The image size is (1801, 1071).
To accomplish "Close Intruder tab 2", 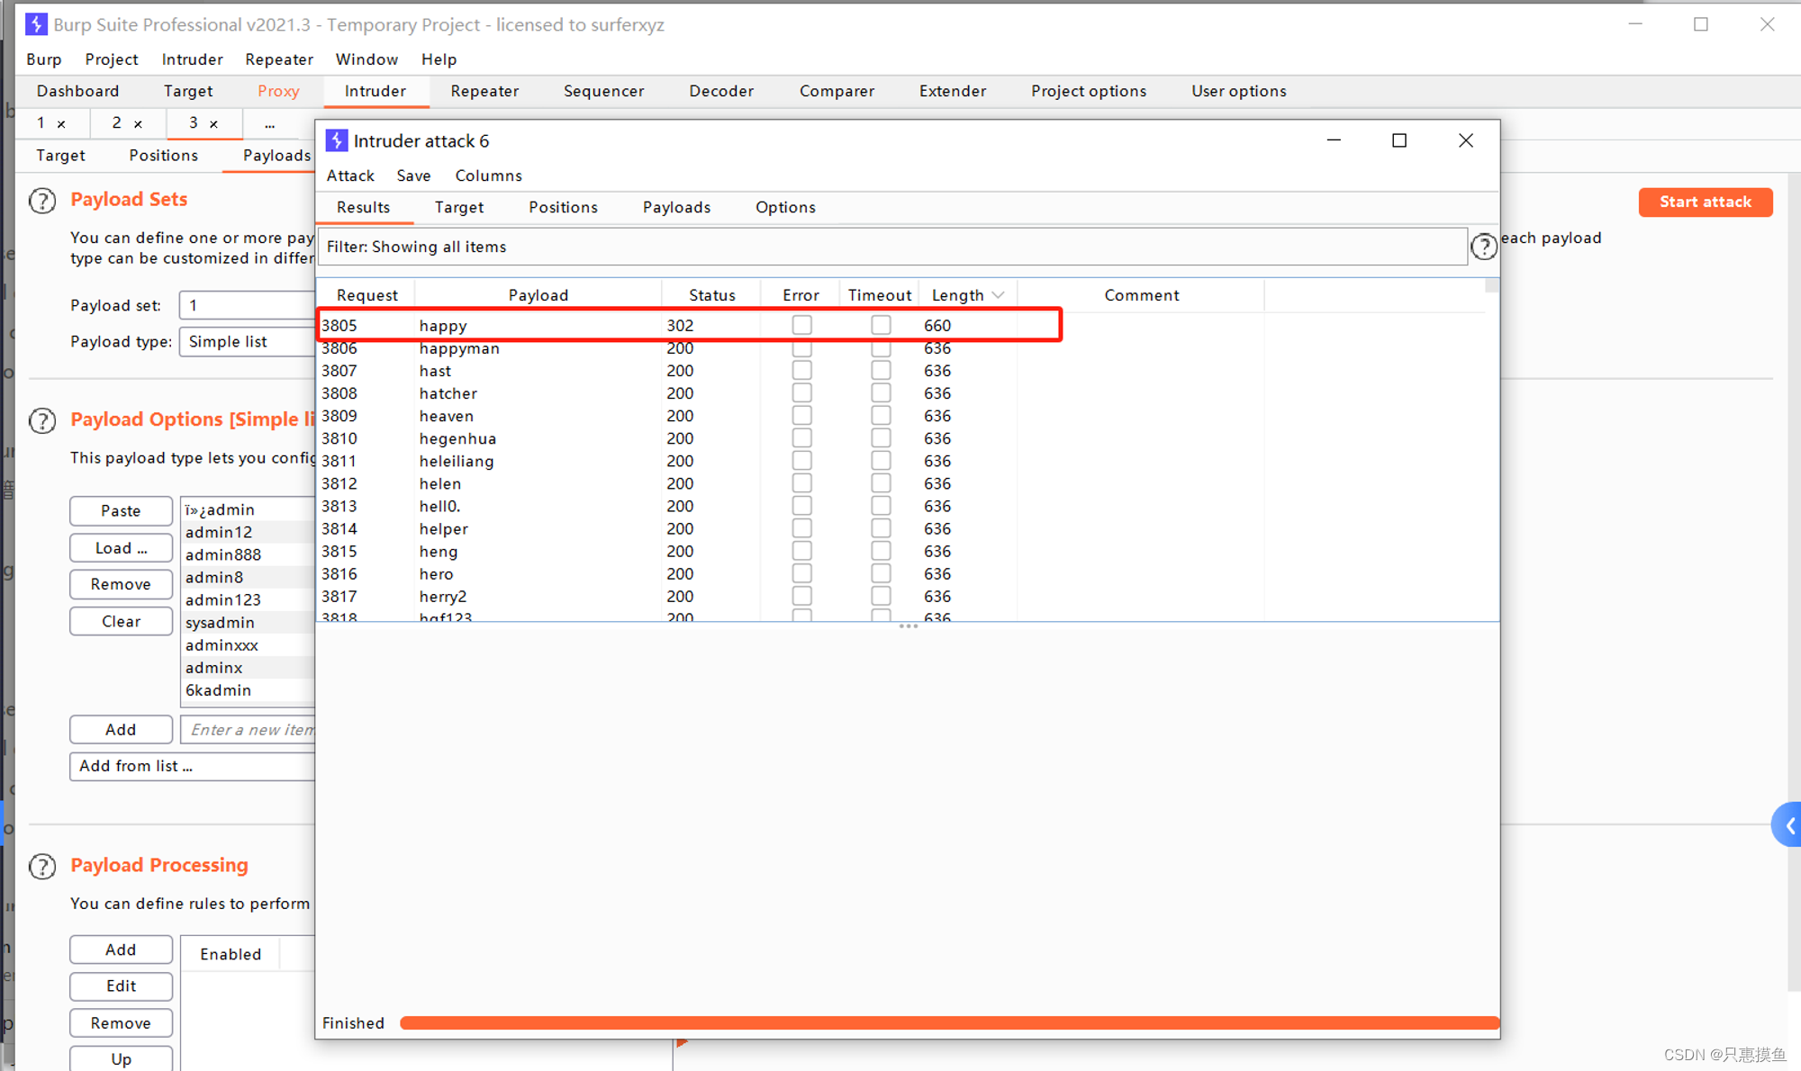I will (x=138, y=124).
